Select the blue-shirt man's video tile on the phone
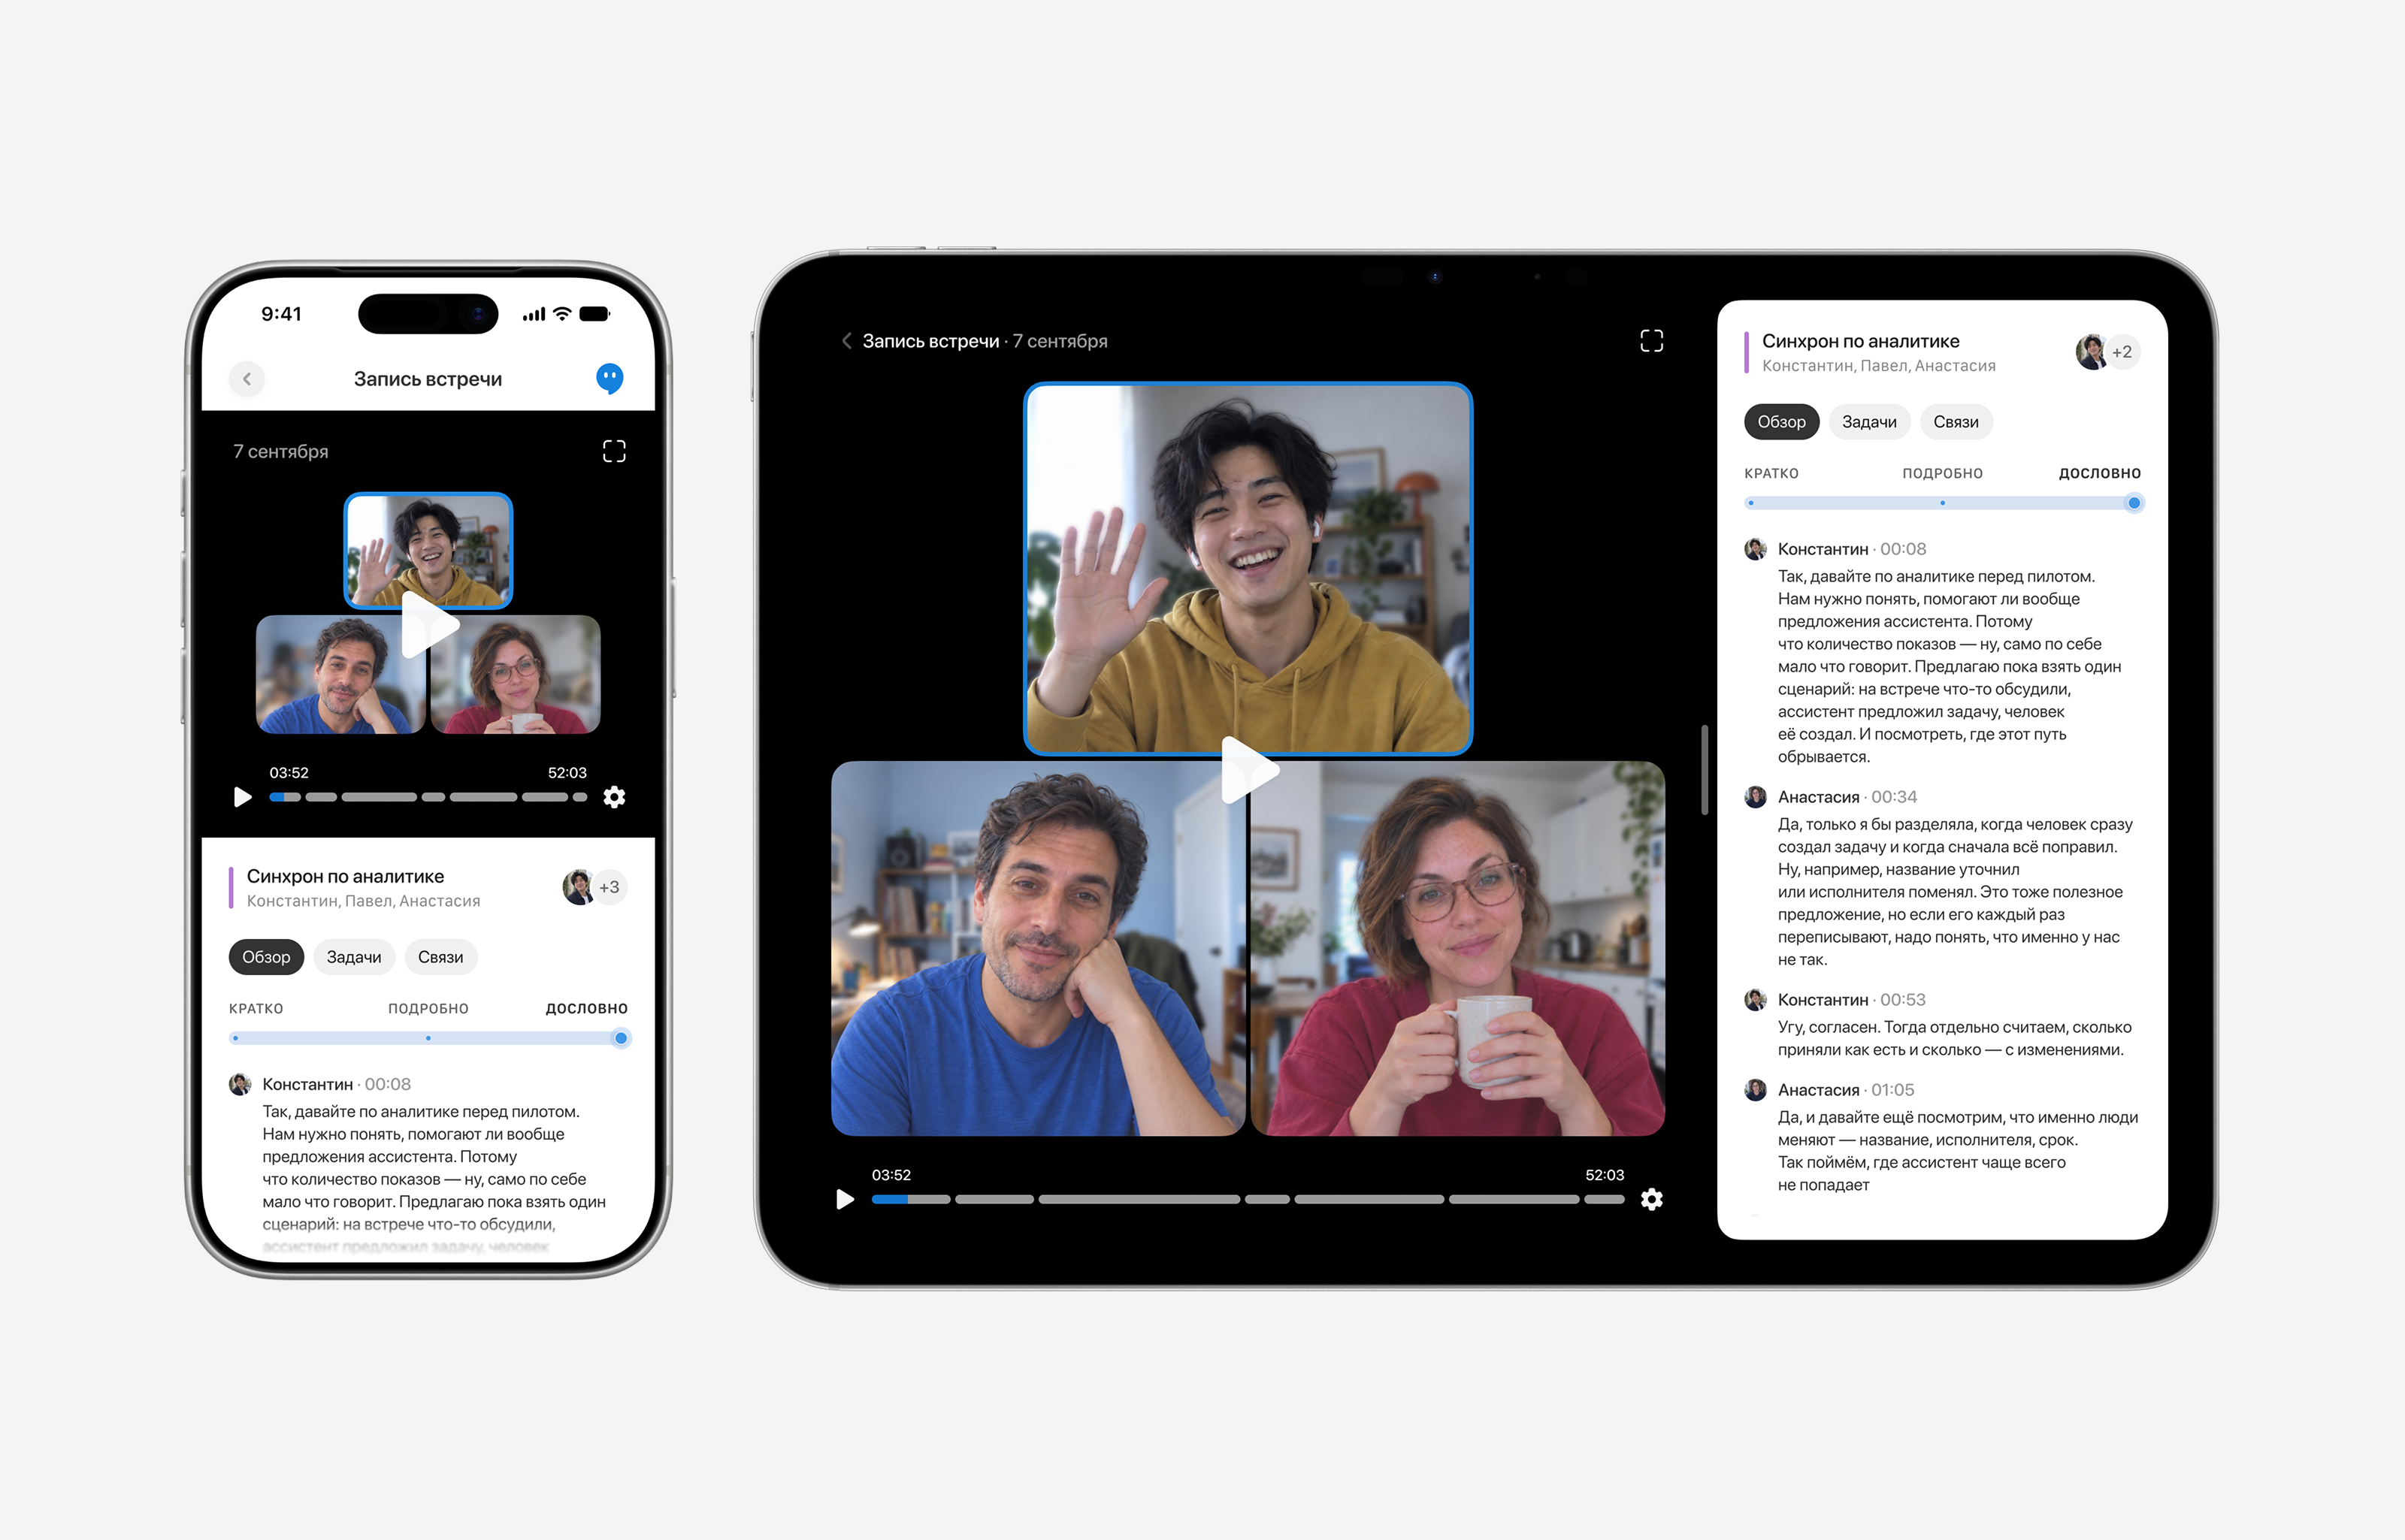This screenshot has height=1540, width=2405. coord(340,674)
